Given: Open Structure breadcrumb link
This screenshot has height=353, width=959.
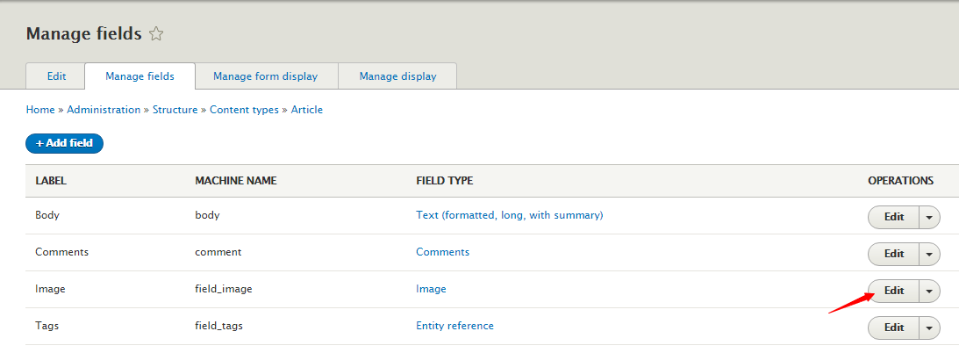Looking at the screenshot, I should click(x=175, y=110).
